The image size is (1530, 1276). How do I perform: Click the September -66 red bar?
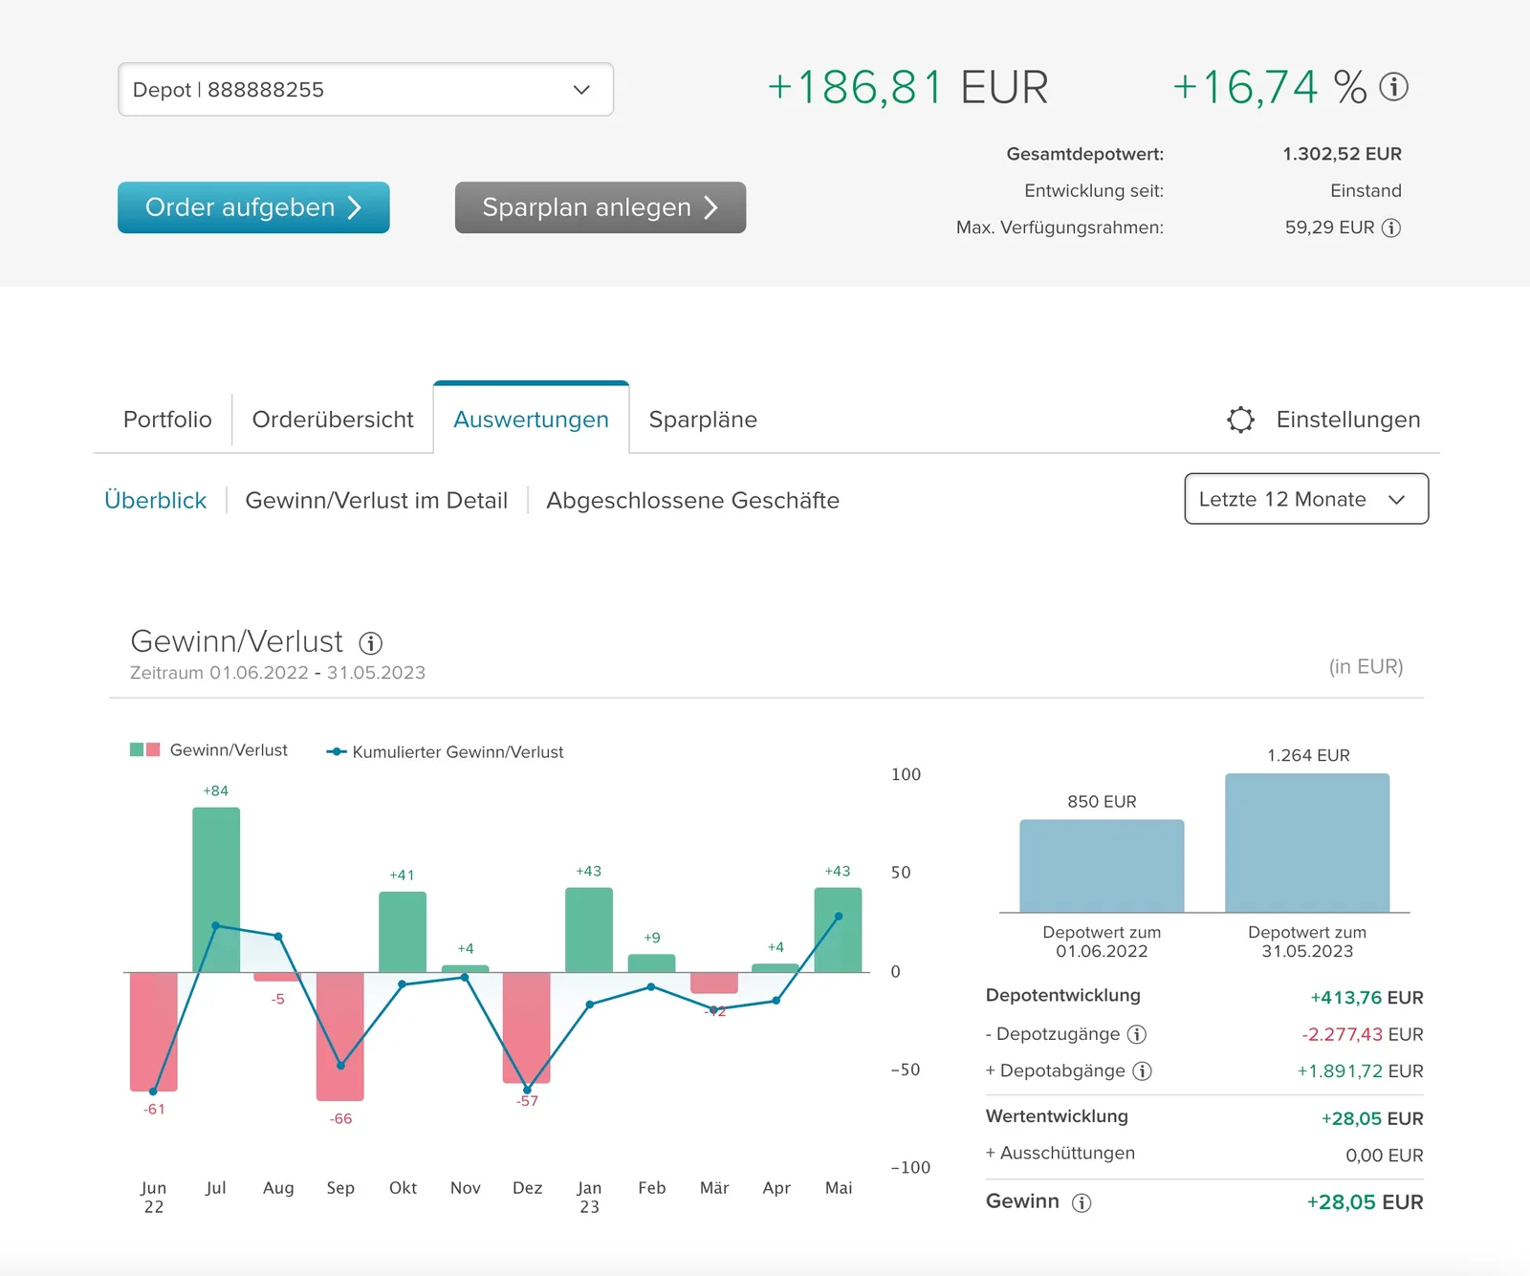tap(340, 1036)
